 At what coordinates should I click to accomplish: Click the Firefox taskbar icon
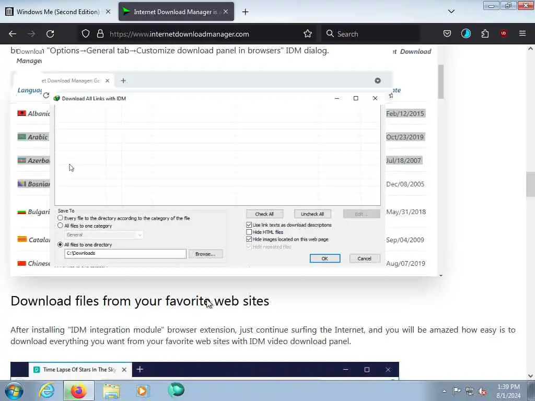point(78,391)
